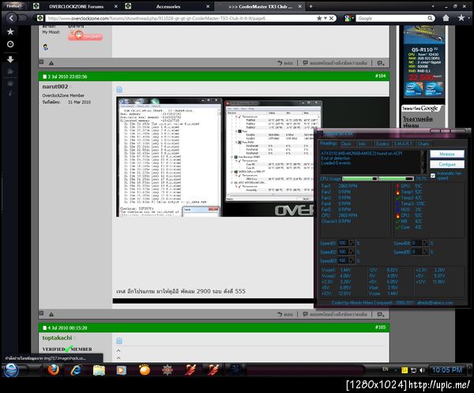This screenshot has width=474, height=393.
Task: Open toptakachi user profile link
Action: [57, 338]
